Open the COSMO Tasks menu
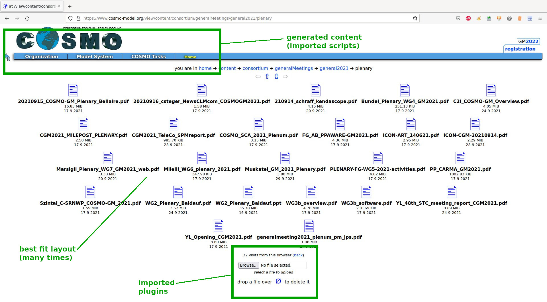The height and width of the screenshot is (302, 547). pyautogui.click(x=148, y=56)
